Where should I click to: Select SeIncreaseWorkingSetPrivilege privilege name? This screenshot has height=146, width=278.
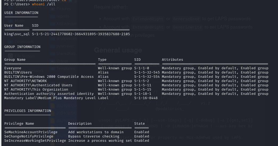click(x=35, y=140)
